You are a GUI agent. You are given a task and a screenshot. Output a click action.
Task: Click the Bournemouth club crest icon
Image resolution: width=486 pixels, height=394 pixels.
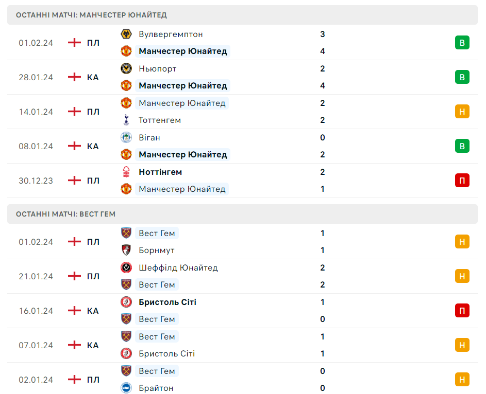coord(126,250)
